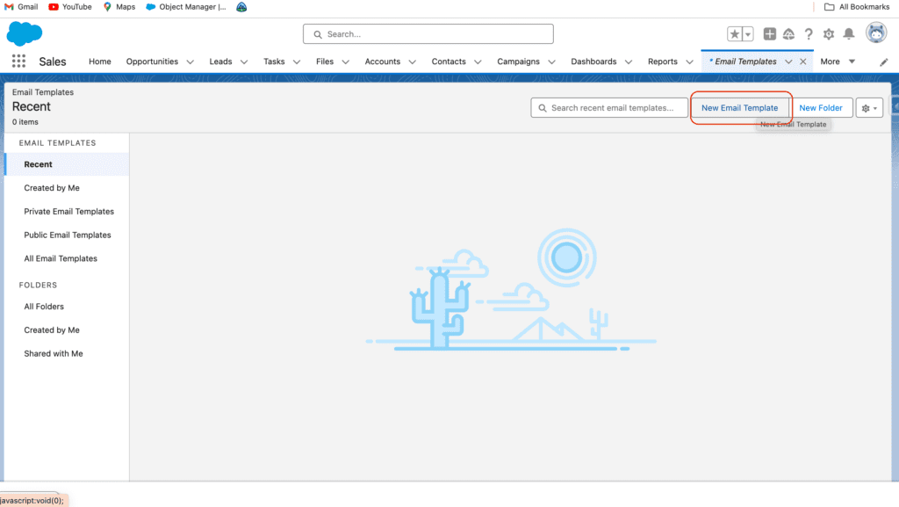Open the user profile avatar

click(x=876, y=33)
